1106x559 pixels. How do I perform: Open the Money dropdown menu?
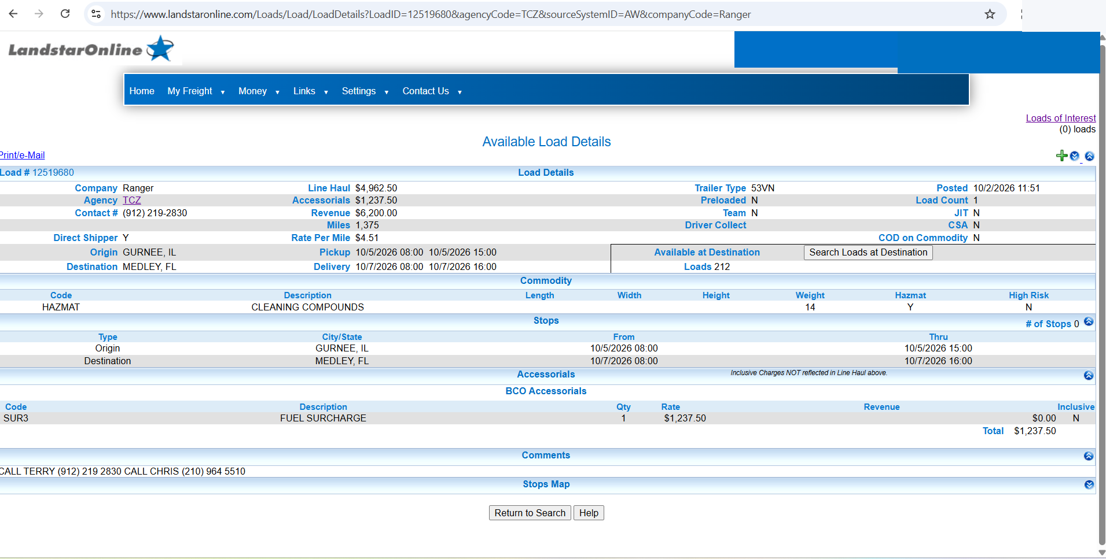[x=259, y=91]
